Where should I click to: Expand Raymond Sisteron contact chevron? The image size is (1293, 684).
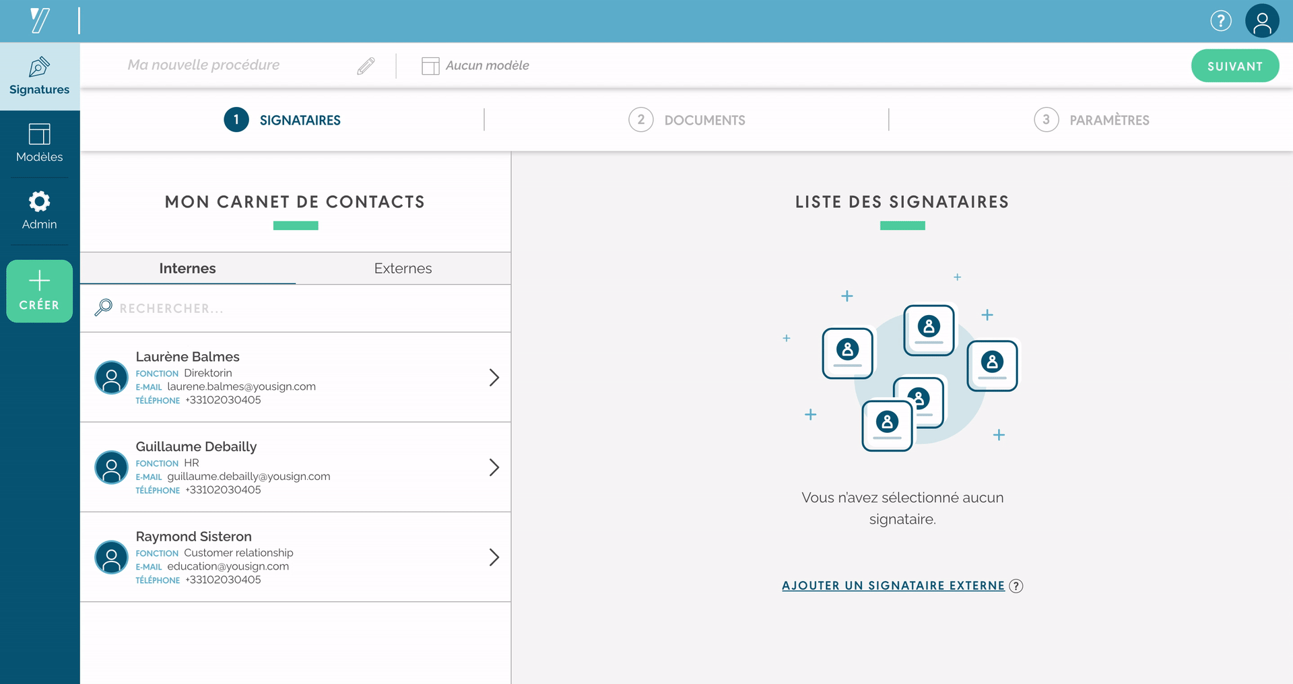point(494,557)
